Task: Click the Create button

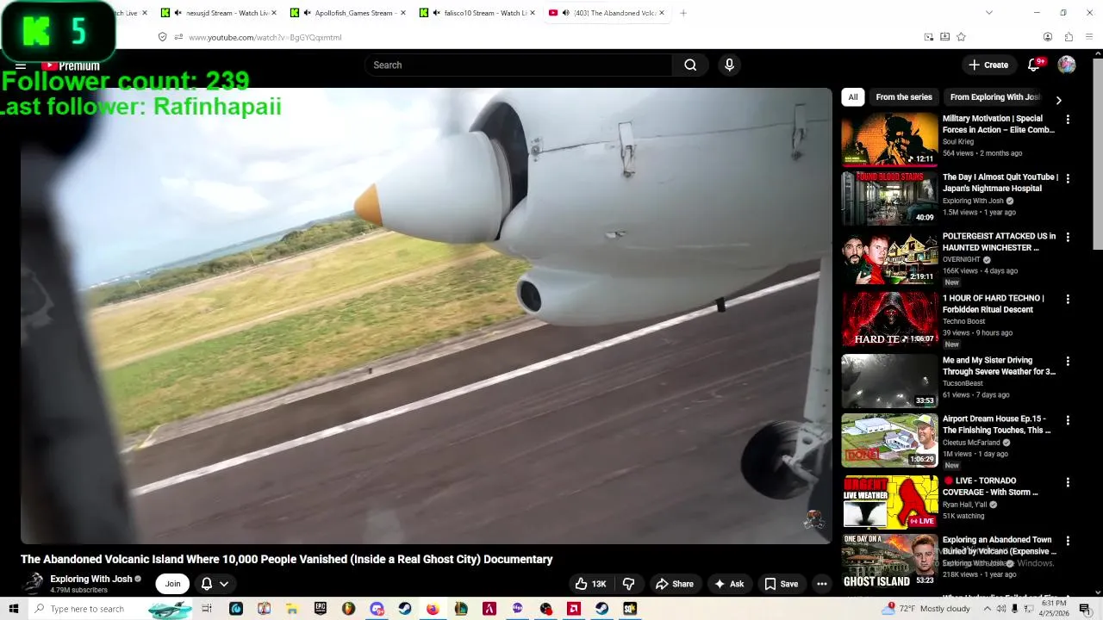Action: [x=988, y=65]
